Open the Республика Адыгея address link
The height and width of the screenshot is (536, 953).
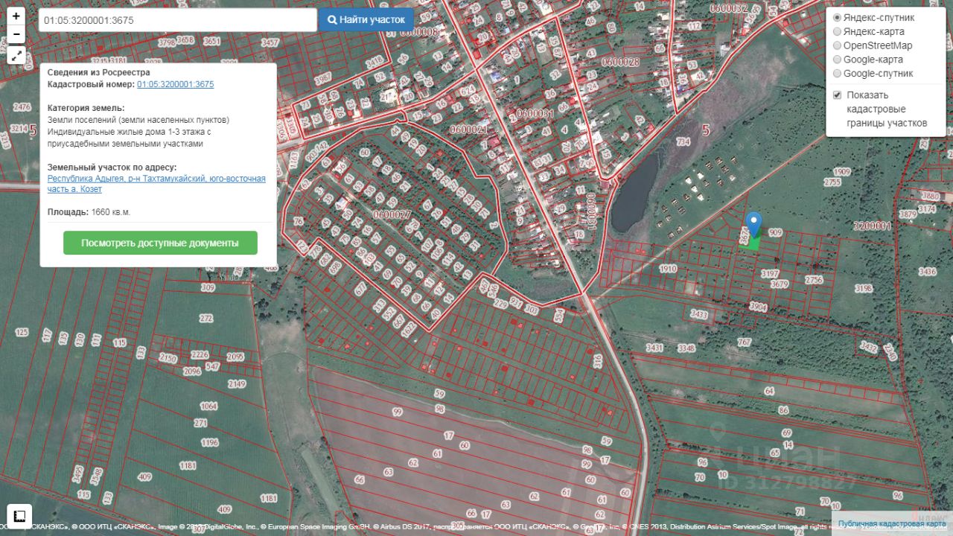(156, 184)
